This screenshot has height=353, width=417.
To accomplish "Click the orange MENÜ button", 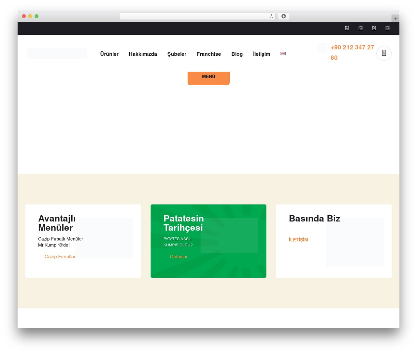I will (208, 78).
